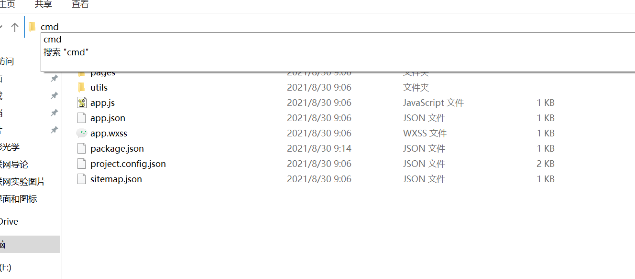Unpin the second pinned sidebar entry
The height and width of the screenshot is (279, 635).
54,95
